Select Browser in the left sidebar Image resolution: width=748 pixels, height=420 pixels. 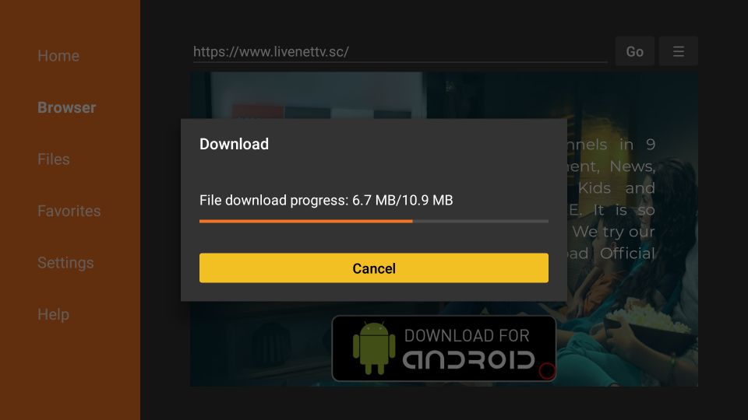pyautogui.click(x=67, y=107)
